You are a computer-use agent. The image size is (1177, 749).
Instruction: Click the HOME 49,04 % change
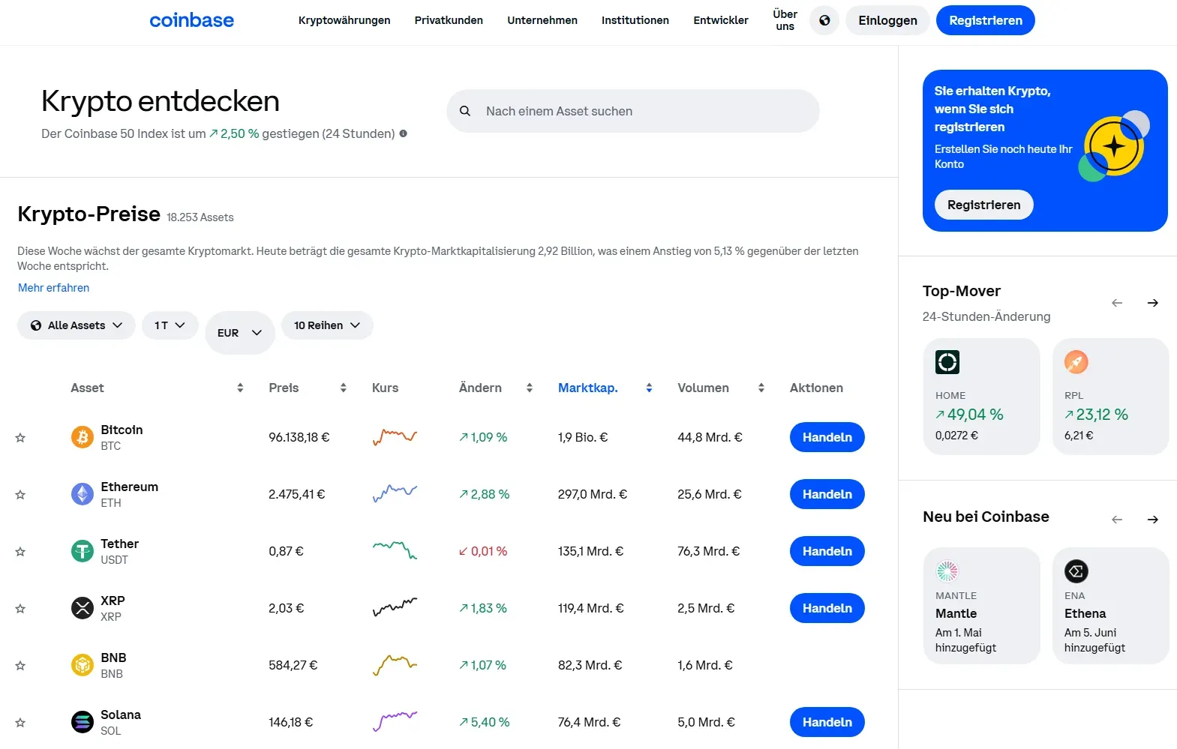[969, 415]
